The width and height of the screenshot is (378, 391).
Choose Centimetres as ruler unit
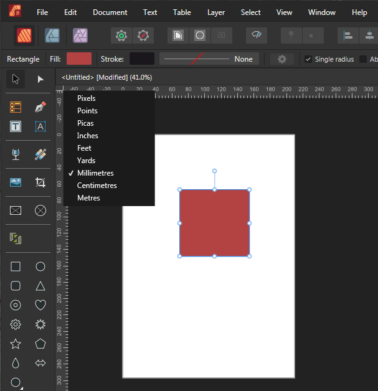click(x=109, y=186)
